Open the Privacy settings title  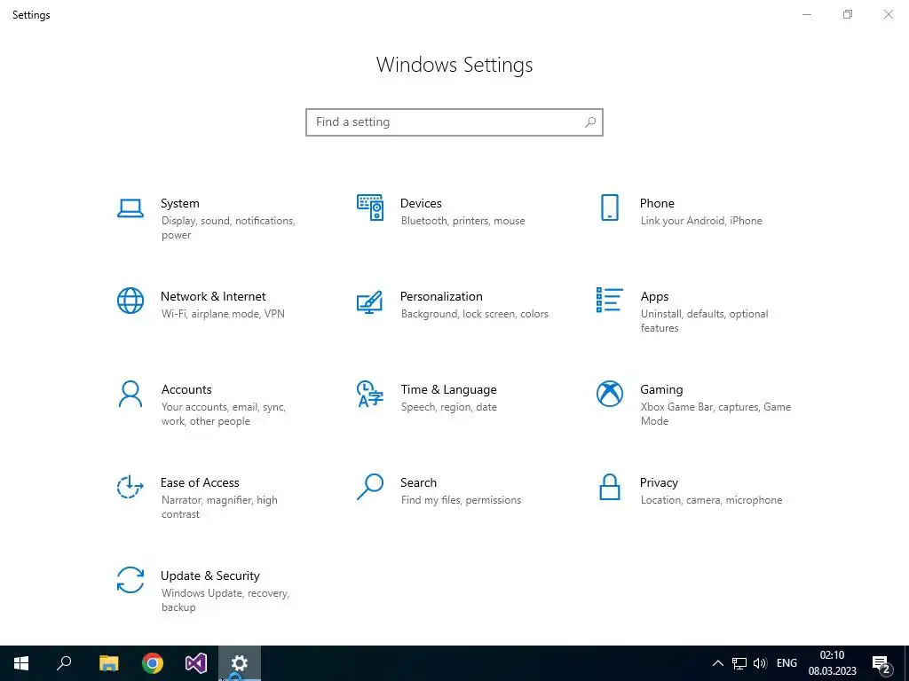[659, 483]
